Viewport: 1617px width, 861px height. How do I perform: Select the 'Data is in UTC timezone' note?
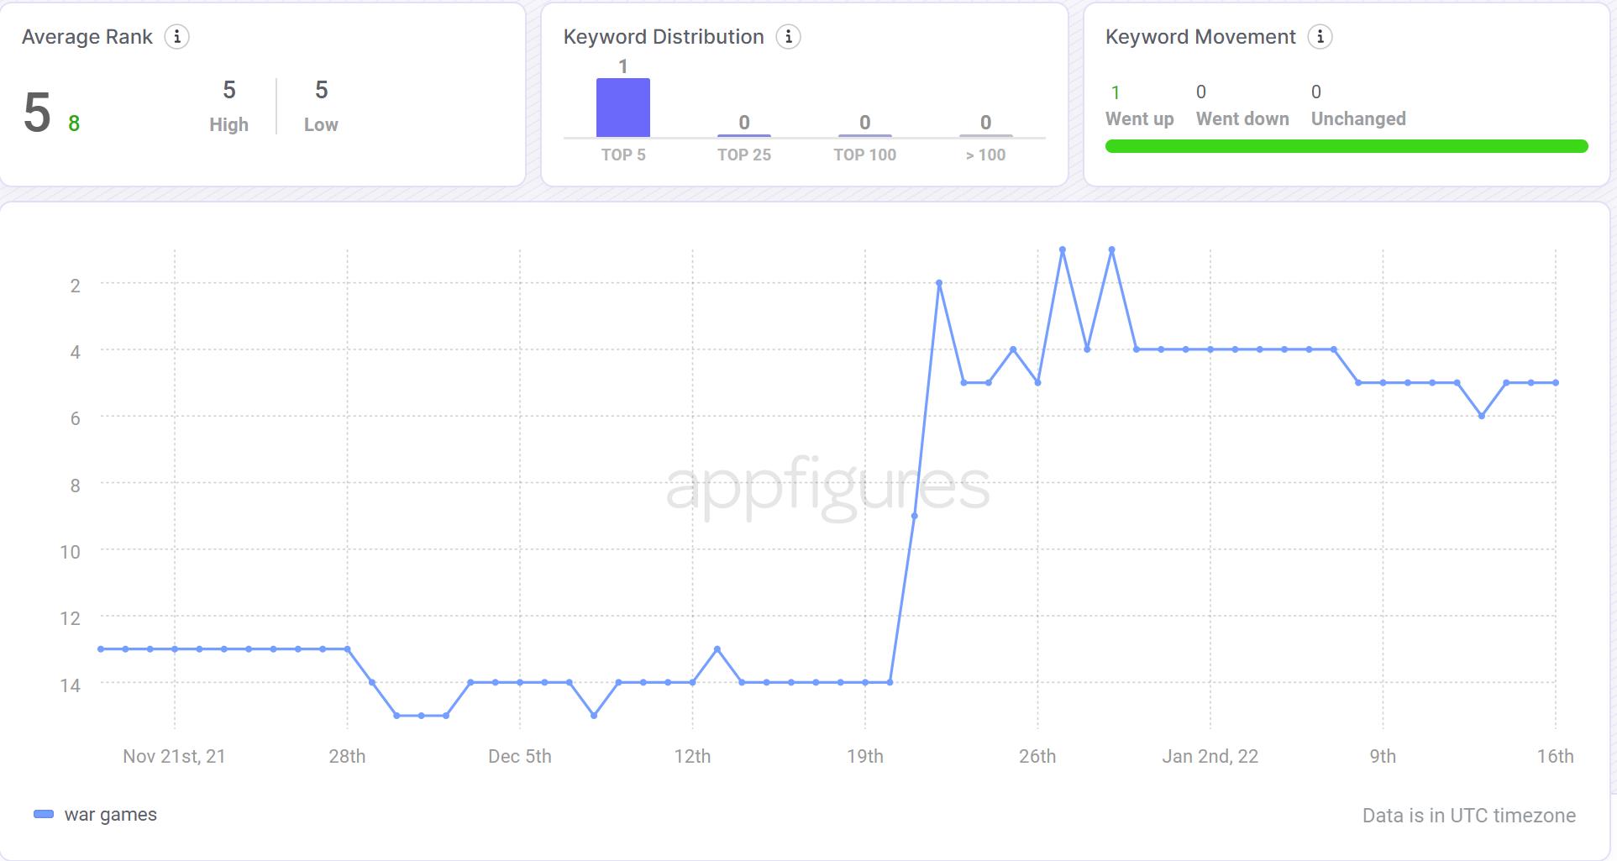1469,816
